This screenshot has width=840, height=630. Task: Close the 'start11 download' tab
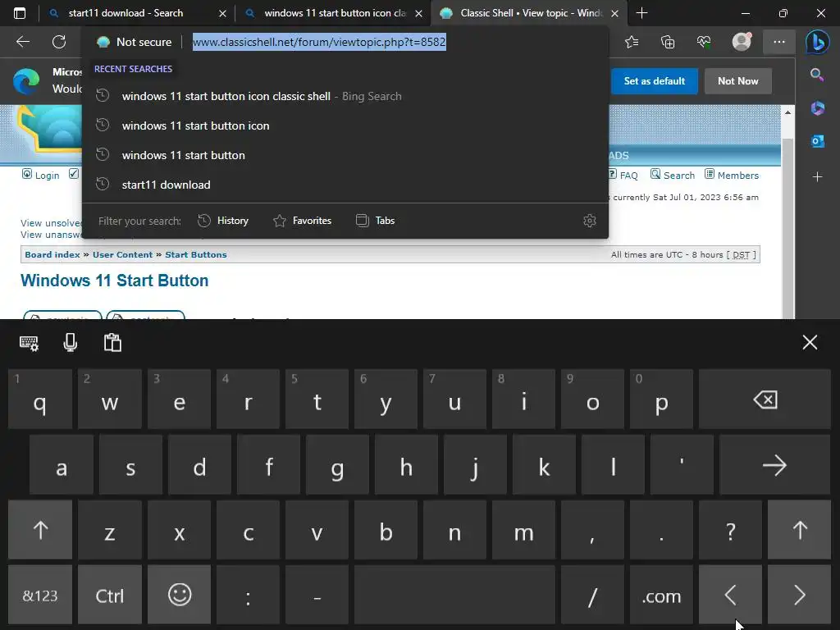(x=222, y=13)
